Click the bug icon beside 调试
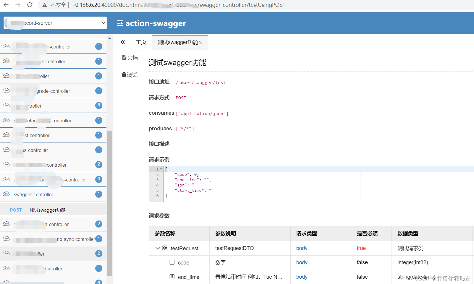Image resolution: width=474 pixels, height=284 pixels. pos(124,75)
